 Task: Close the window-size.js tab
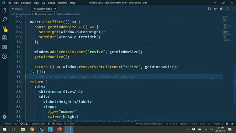point(55,9)
